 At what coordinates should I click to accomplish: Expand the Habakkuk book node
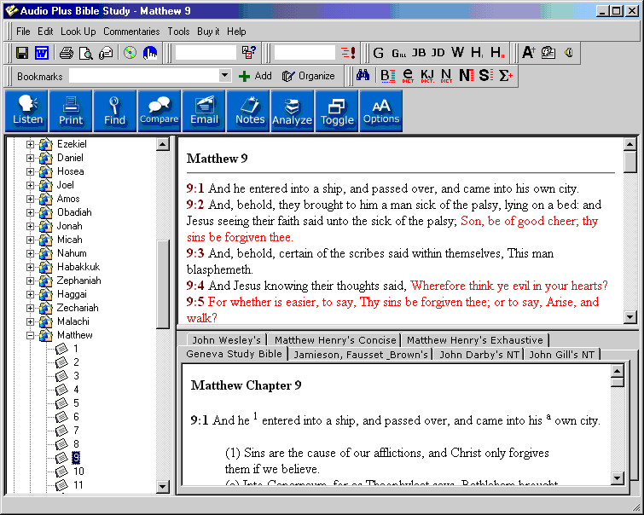coord(30,267)
